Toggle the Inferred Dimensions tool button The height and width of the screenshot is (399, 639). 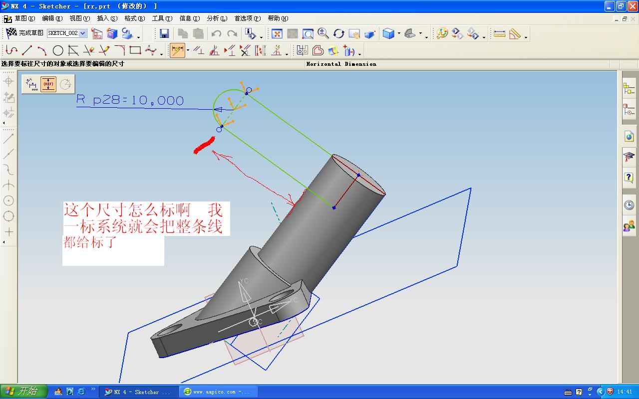point(177,50)
